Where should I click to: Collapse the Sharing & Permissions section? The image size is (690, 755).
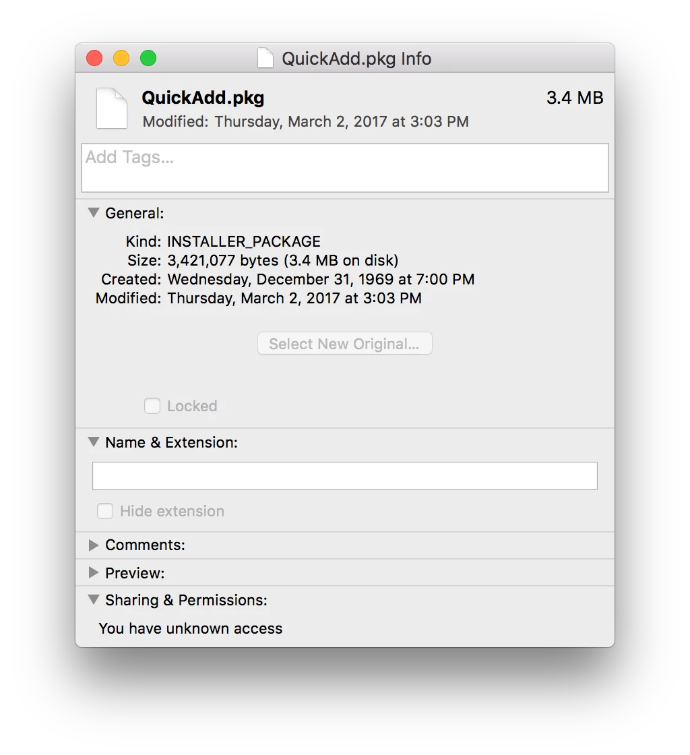coord(94,599)
